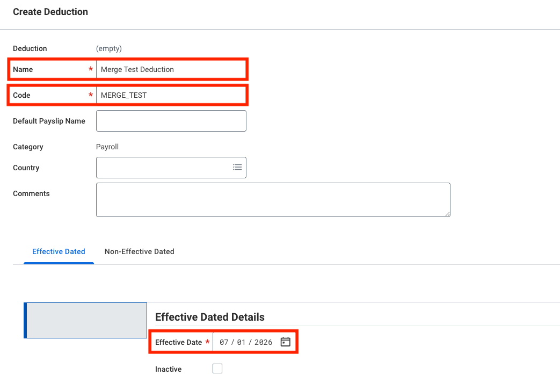Click the Effective Dated Details heading
Image resolution: width=560 pixels, height=383 pixels.
tap(209, 317)
